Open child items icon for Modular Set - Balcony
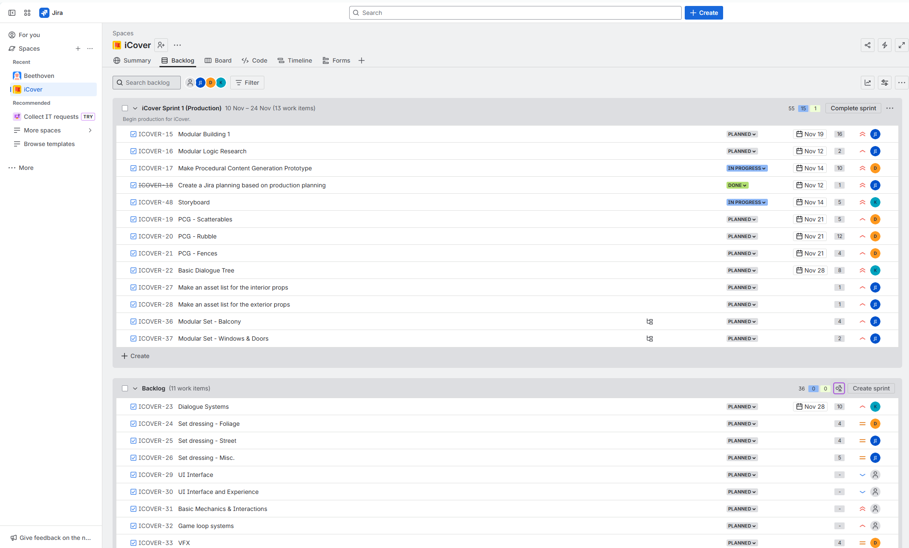 (650, 321)
